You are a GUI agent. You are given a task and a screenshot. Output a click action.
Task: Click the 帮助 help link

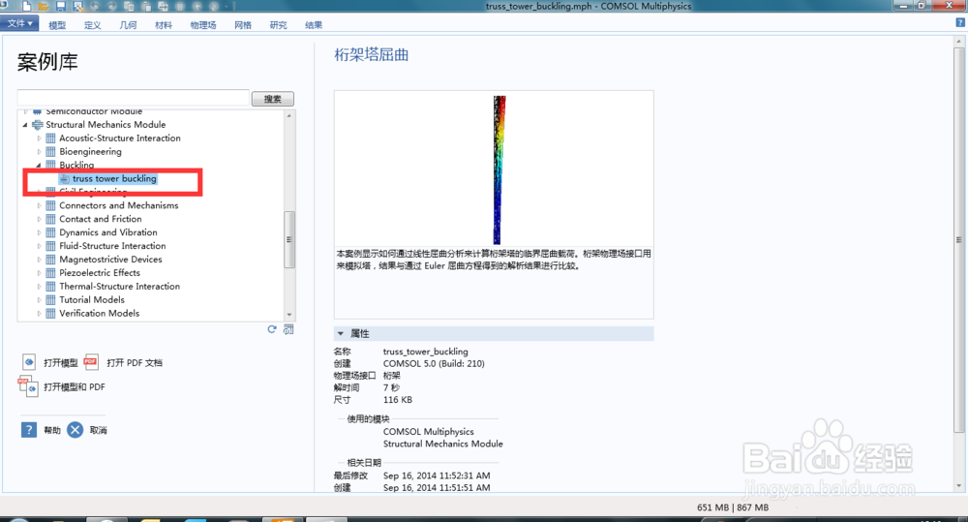point(52,430)
